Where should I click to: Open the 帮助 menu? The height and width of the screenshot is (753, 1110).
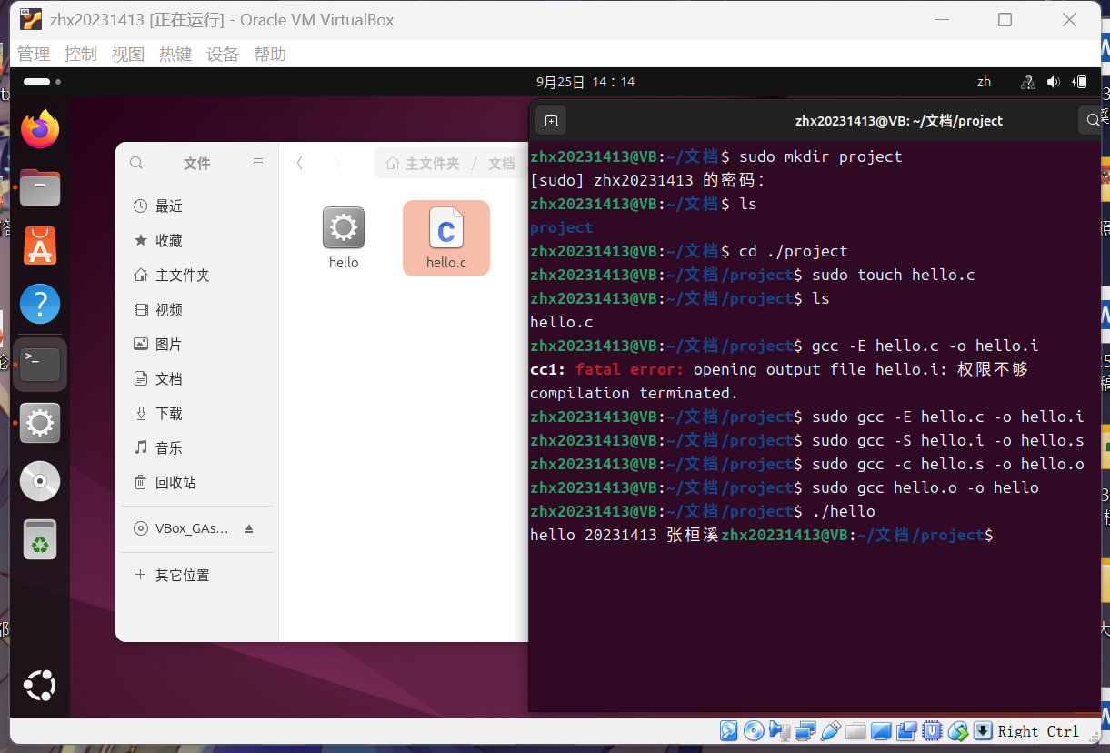pos(270,55)
